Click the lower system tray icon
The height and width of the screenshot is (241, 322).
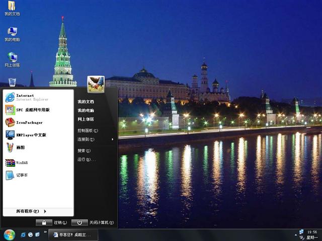click(x=302, y=237)
